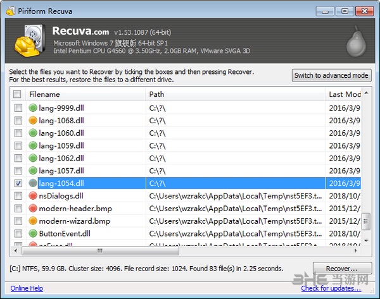380x299 pixels.
Task: Toggle the select-all checkbox in header
Action: (17, 94)
